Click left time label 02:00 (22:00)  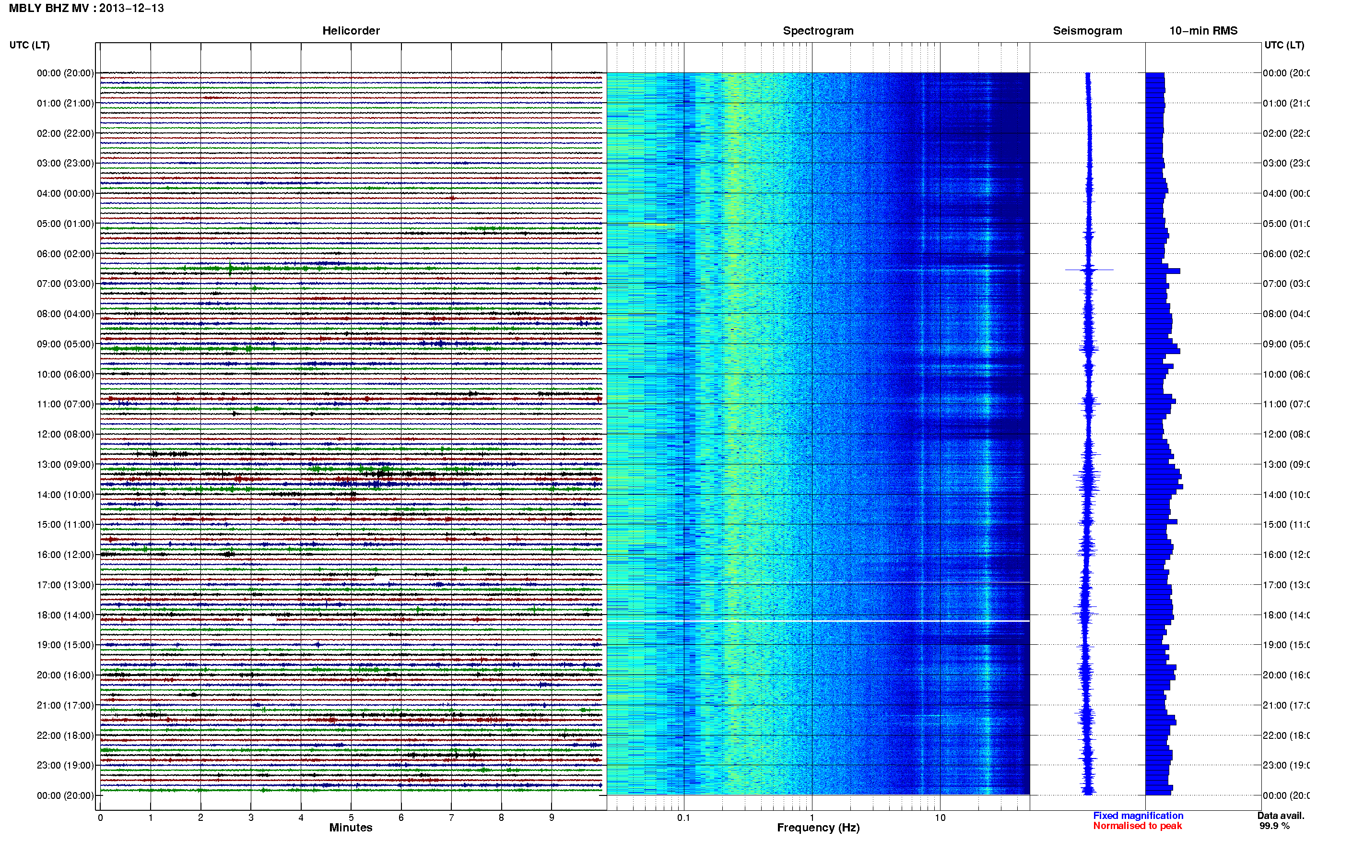click(65, 133)
